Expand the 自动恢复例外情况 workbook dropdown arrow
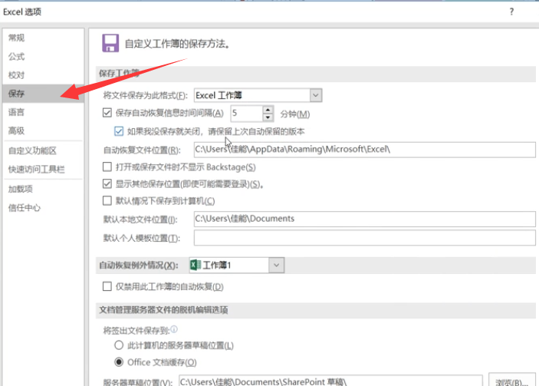The width and height of the screenshot is (539, 386). (276, 266)
